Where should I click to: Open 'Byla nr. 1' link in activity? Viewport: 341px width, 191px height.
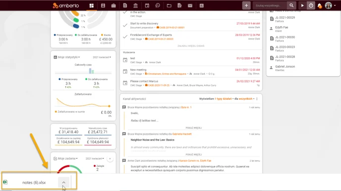point(186,107)
